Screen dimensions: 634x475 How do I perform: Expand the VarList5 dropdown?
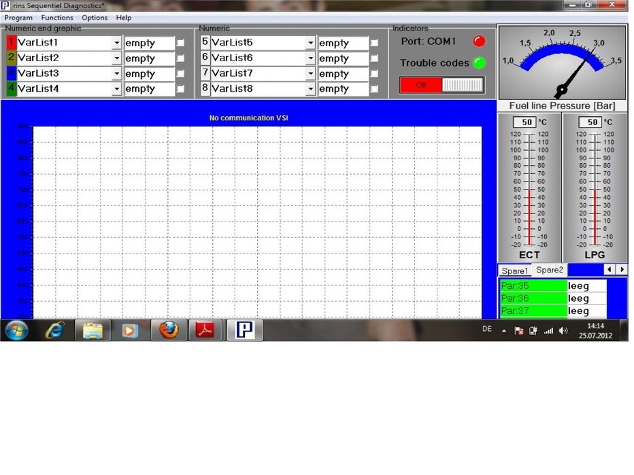310,42
